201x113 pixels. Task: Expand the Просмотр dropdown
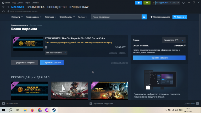pyautogui.click(x=17, y=17)
